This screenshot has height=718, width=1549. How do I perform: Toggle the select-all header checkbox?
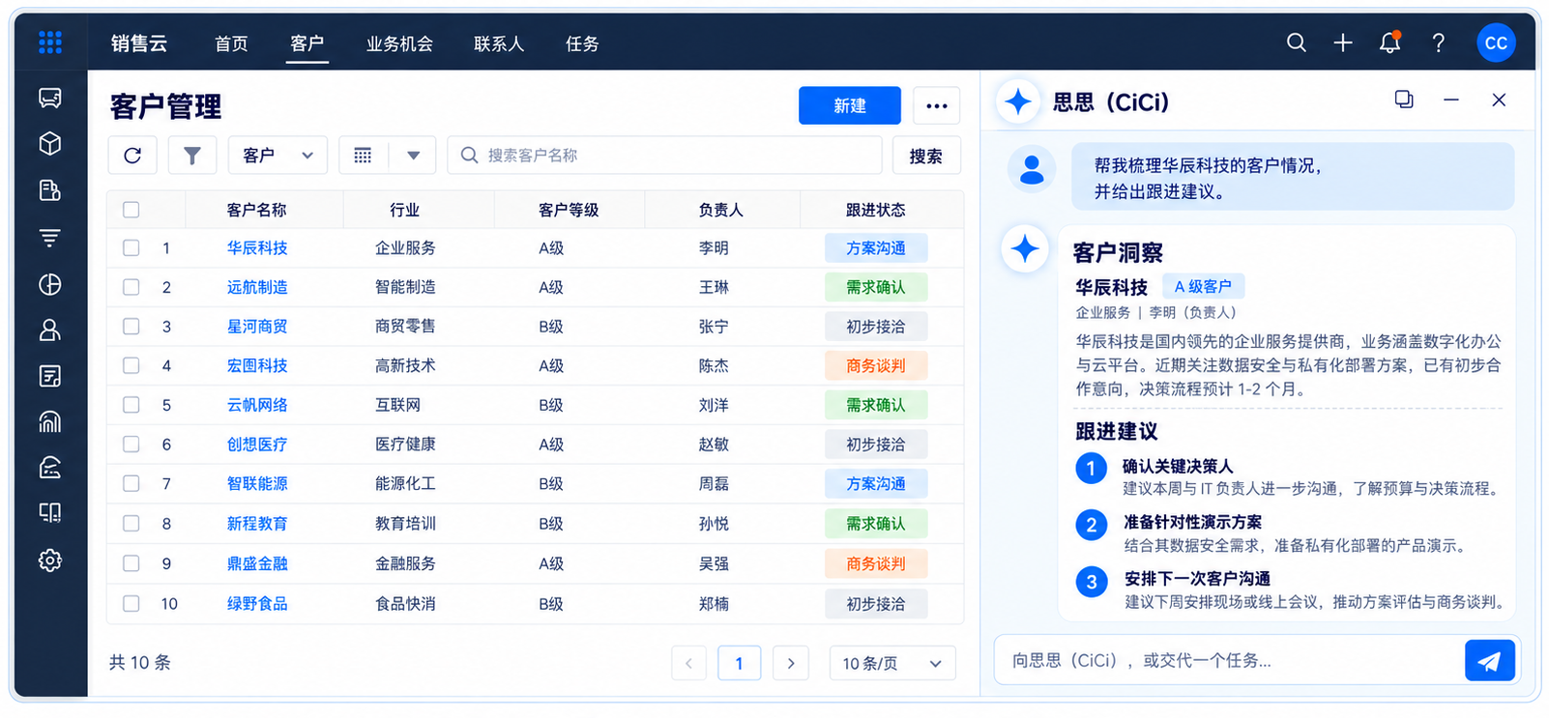pos(132,210)
